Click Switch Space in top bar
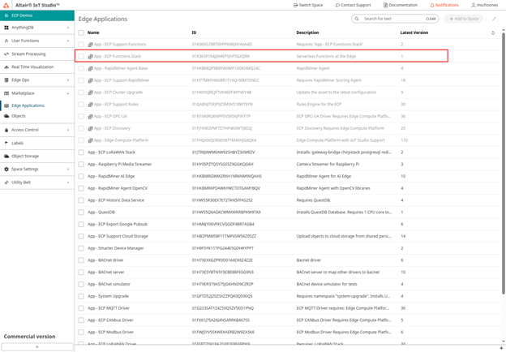Image resolution: width=506 pixels, height=352 pixels. [308, 5]
